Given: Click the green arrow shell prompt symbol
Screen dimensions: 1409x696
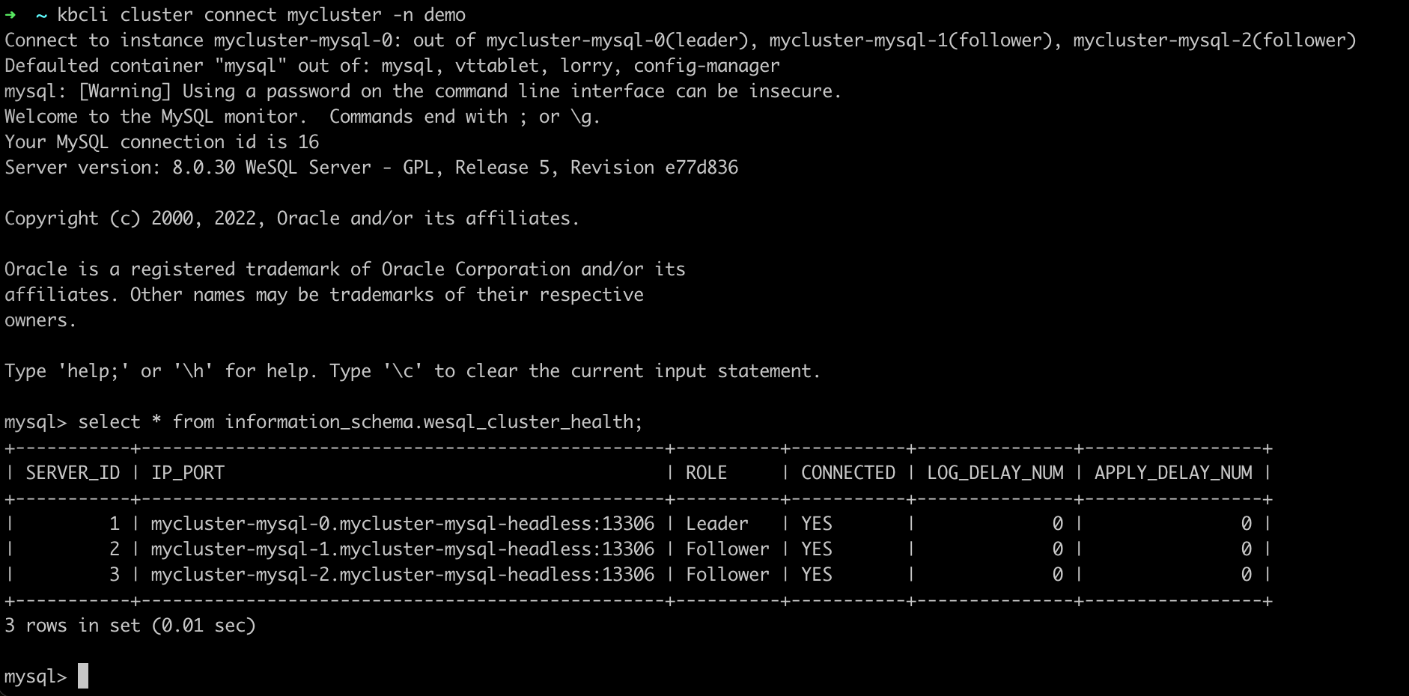Looking at the screenshot, I should pos(10,15).
